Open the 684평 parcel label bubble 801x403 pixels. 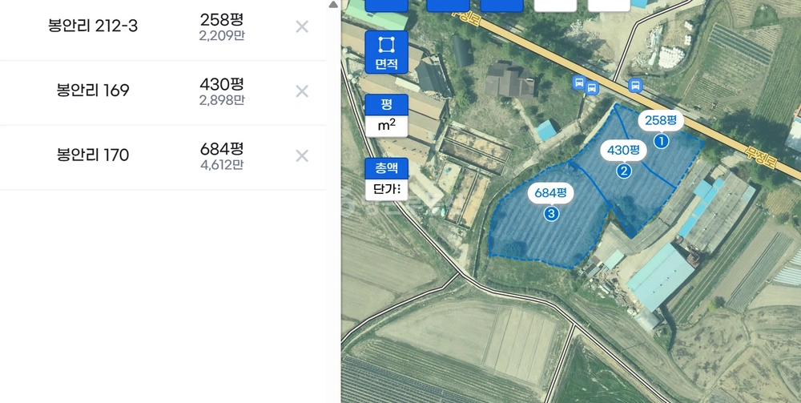551,193
